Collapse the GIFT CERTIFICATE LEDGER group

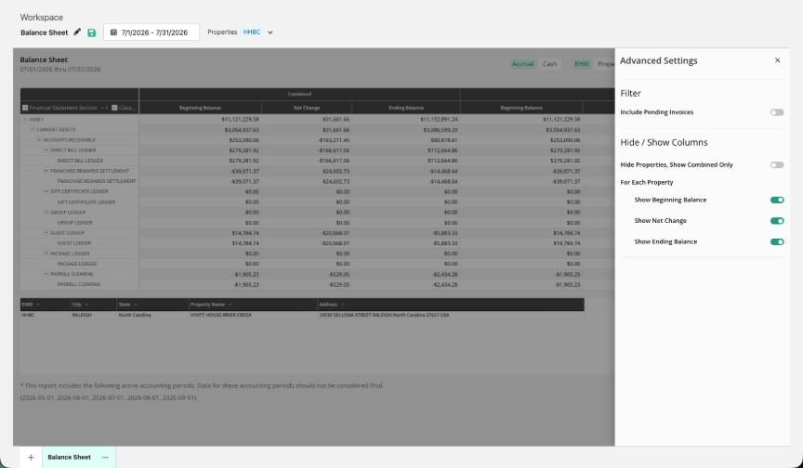click(x=46, y=191)
